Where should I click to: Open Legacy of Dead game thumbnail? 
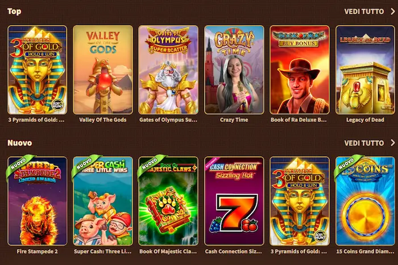click(x=365, y=70)
